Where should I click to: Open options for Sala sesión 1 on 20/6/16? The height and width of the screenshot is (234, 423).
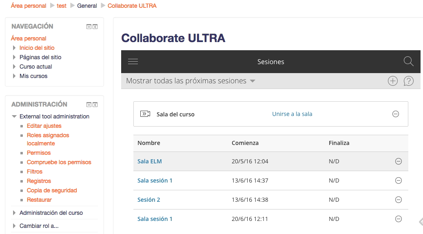pyautogui.click(x=399, y=219)
